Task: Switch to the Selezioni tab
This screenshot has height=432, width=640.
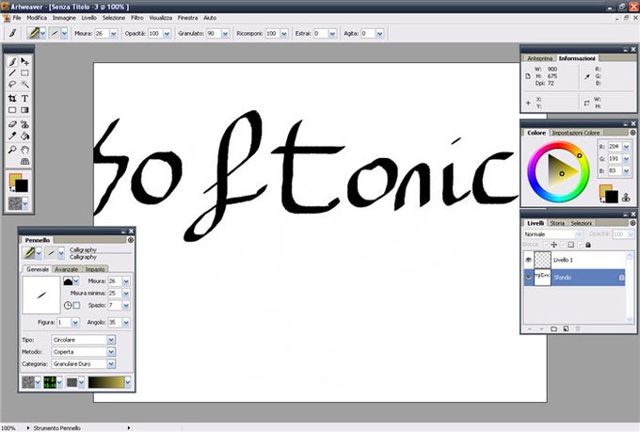Action: [x=582, y=223]
